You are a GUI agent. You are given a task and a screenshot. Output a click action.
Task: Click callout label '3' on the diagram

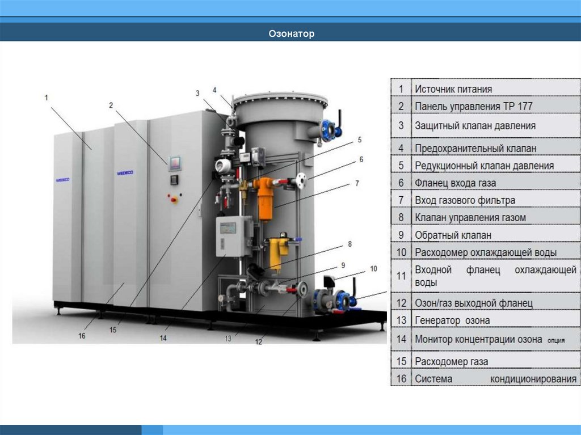click(197, 94)
